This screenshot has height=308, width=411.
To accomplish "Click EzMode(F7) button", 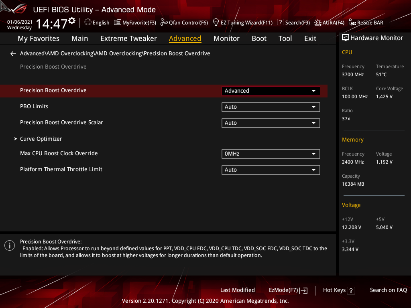I will tap(288, 290).
